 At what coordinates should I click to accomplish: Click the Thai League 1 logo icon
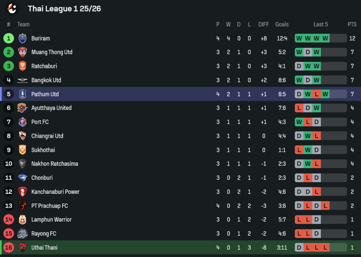[x=12, y=8]
